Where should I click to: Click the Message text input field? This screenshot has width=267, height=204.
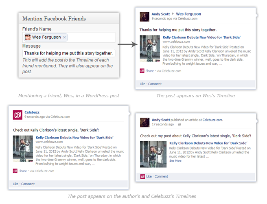pos(69,53)
